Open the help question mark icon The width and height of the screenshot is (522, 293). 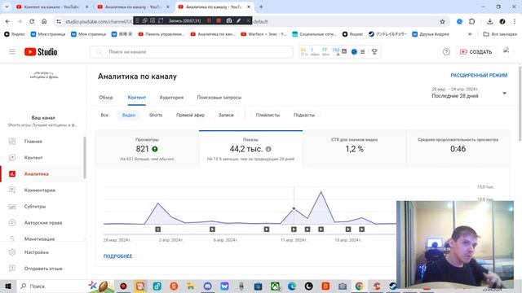point(446,52)
